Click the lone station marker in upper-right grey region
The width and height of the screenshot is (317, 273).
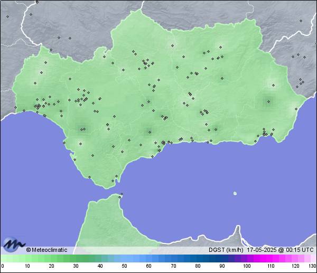(x=301, y=21)
